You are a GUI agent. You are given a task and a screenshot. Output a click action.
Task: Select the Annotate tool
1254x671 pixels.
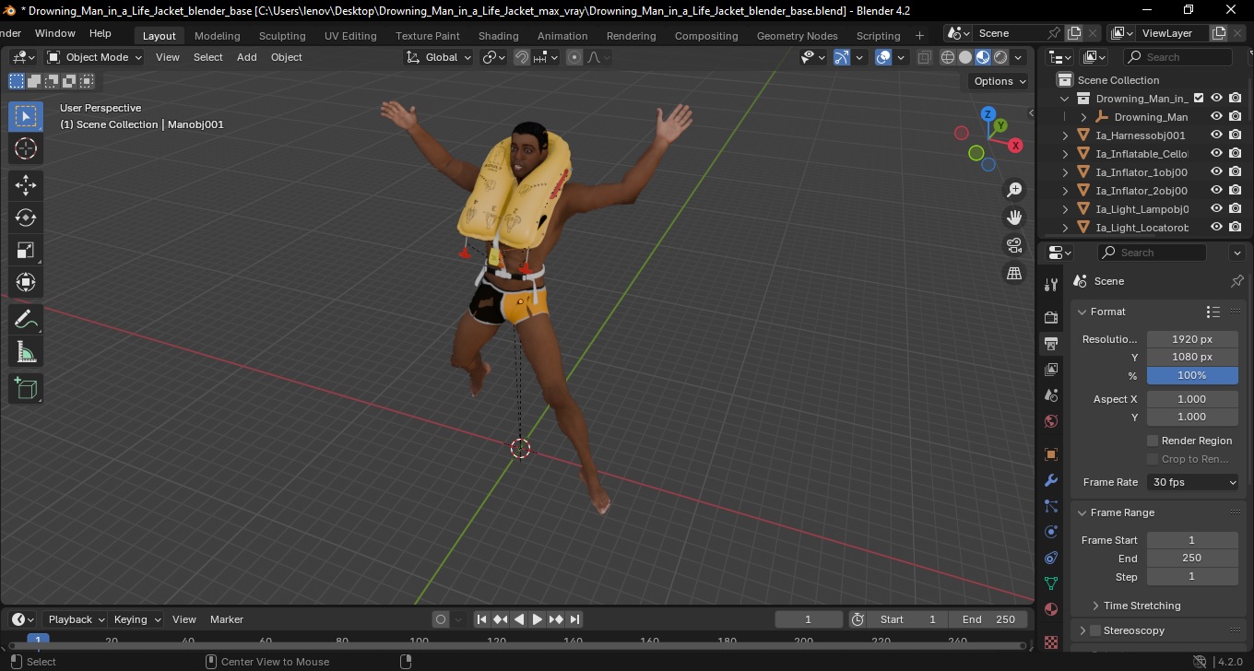pyautogui.click(x=26, y=320)
